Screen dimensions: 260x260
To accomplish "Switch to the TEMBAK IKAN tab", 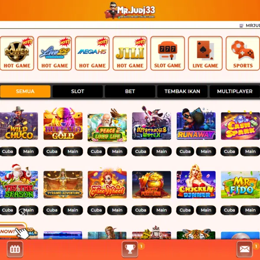I will pyautogui.click(x=182, y=91).
